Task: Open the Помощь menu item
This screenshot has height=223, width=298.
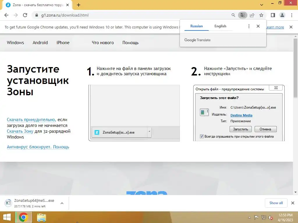Action: tap(130, 43)
